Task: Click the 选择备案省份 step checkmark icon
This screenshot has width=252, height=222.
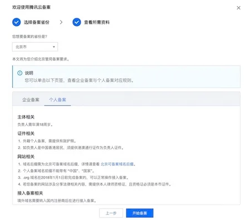Action: [x=16, y=22]
